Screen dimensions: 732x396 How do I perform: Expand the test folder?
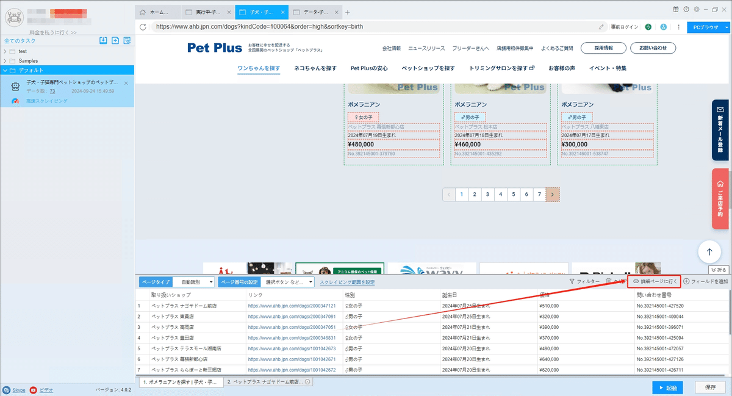point(5,51)
